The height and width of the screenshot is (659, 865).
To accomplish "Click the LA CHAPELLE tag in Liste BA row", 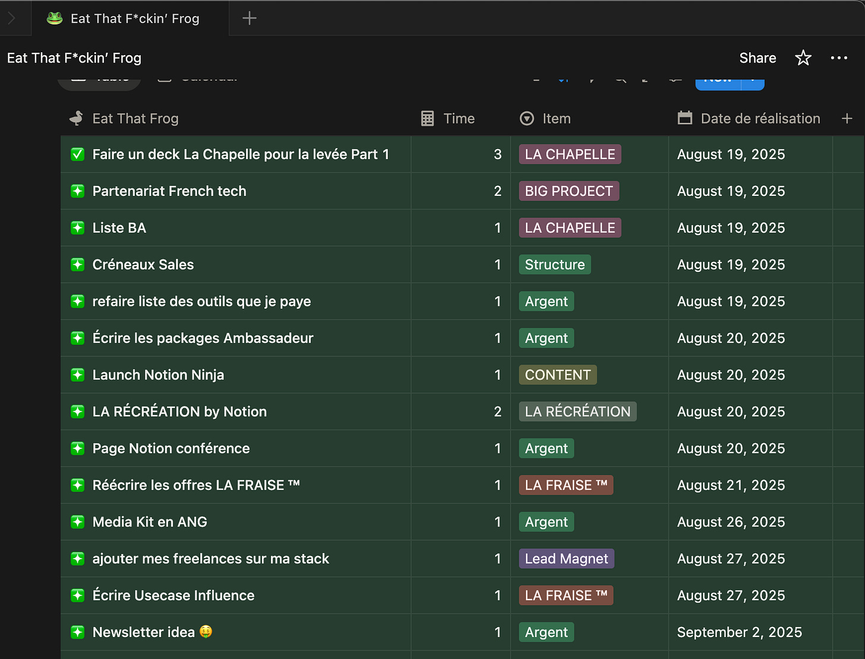I will 570,228.
